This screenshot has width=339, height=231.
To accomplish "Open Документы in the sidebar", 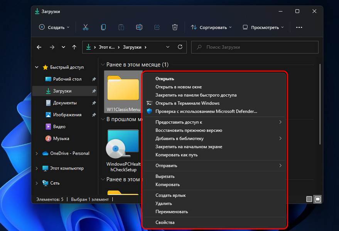I will [x=65, y=103].
